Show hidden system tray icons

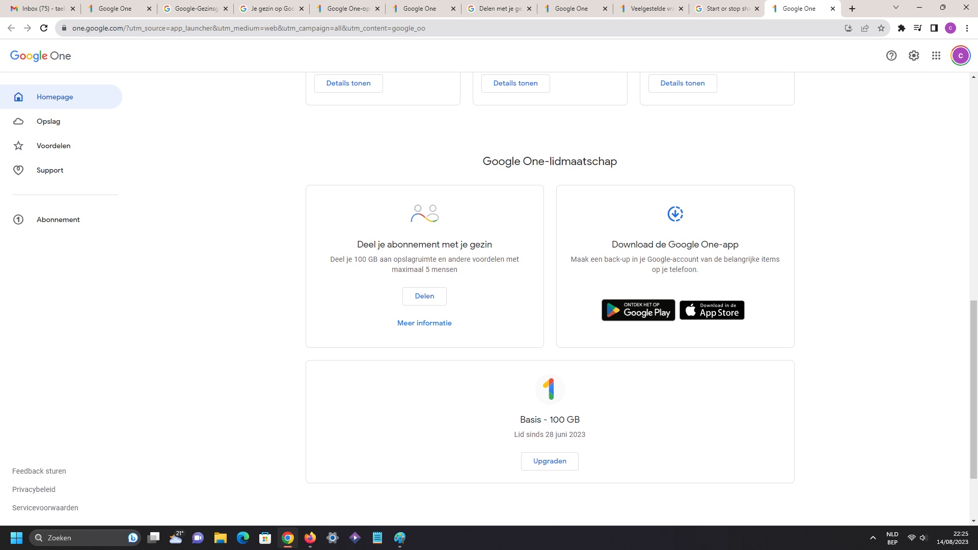(x=873, y=538)
